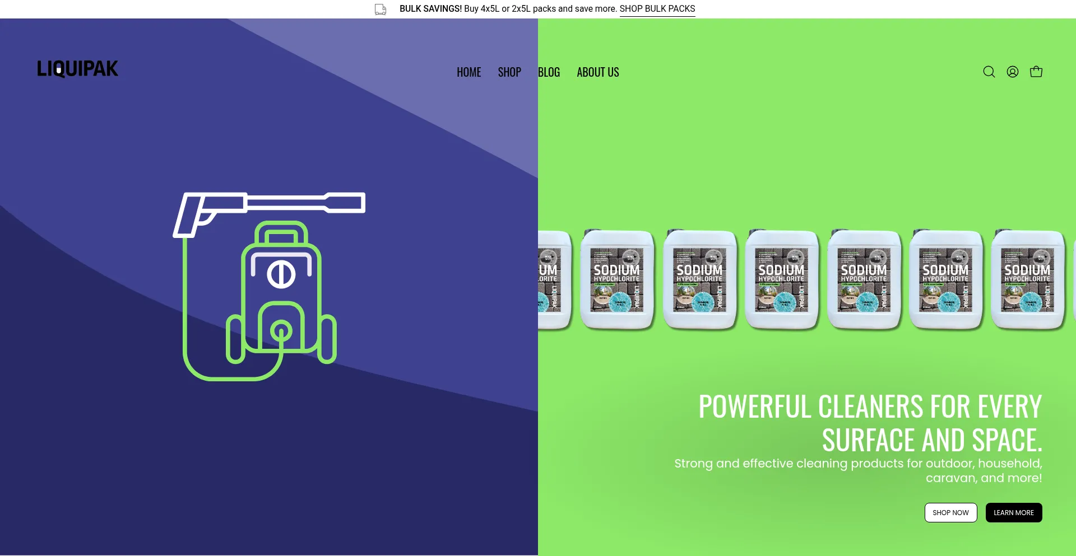Open the account profile icon
The width and height of the screenshot is (1076, 556).
point(1013,72)
